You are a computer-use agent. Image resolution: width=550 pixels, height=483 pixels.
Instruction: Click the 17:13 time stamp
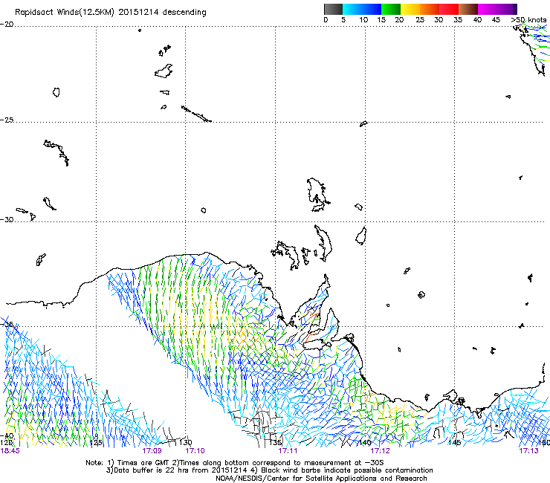click(x=528, y=451)
